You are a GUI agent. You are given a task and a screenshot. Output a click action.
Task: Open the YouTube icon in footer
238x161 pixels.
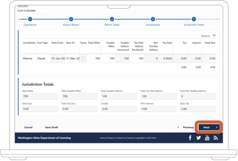click(207, 138)
